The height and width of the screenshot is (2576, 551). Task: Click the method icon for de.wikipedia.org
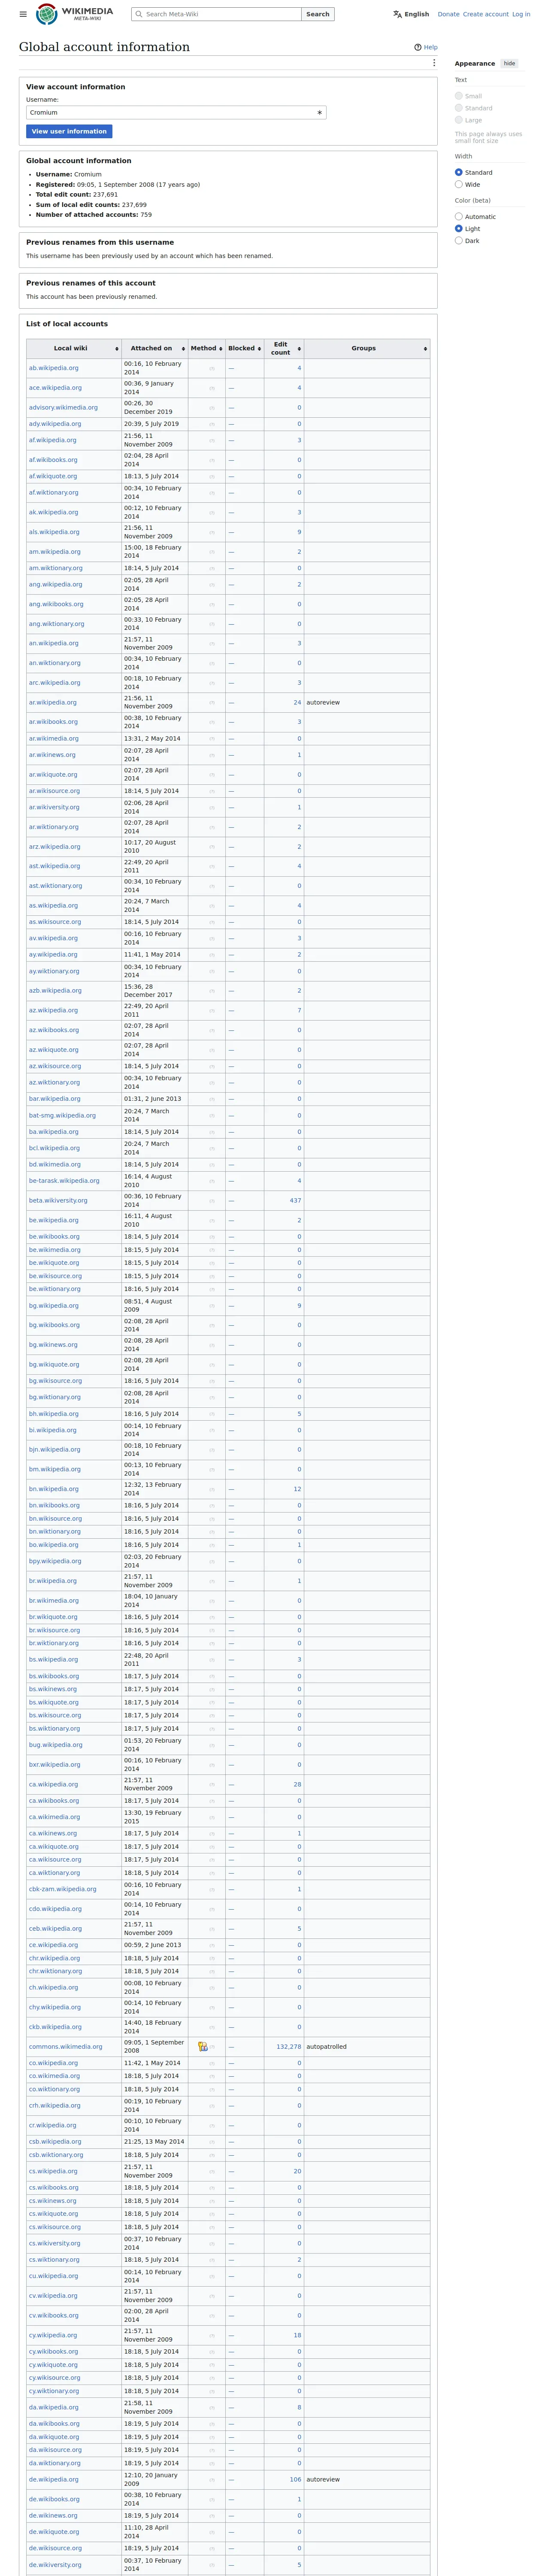coord(212,2480)
